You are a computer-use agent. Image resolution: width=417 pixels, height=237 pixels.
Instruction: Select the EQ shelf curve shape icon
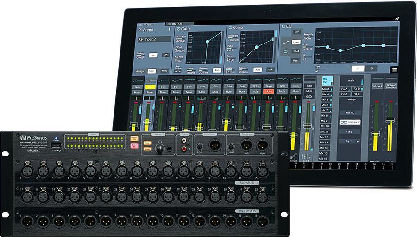click(x=286, y=43)
